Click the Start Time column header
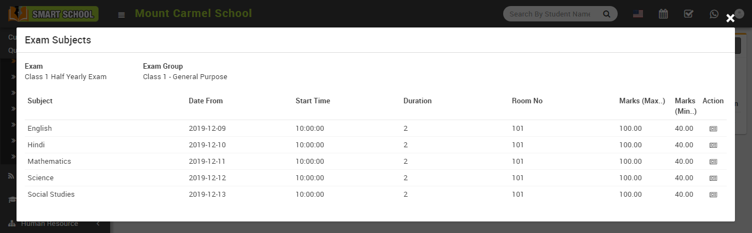 pyautogui.click(x=313, y=101)
